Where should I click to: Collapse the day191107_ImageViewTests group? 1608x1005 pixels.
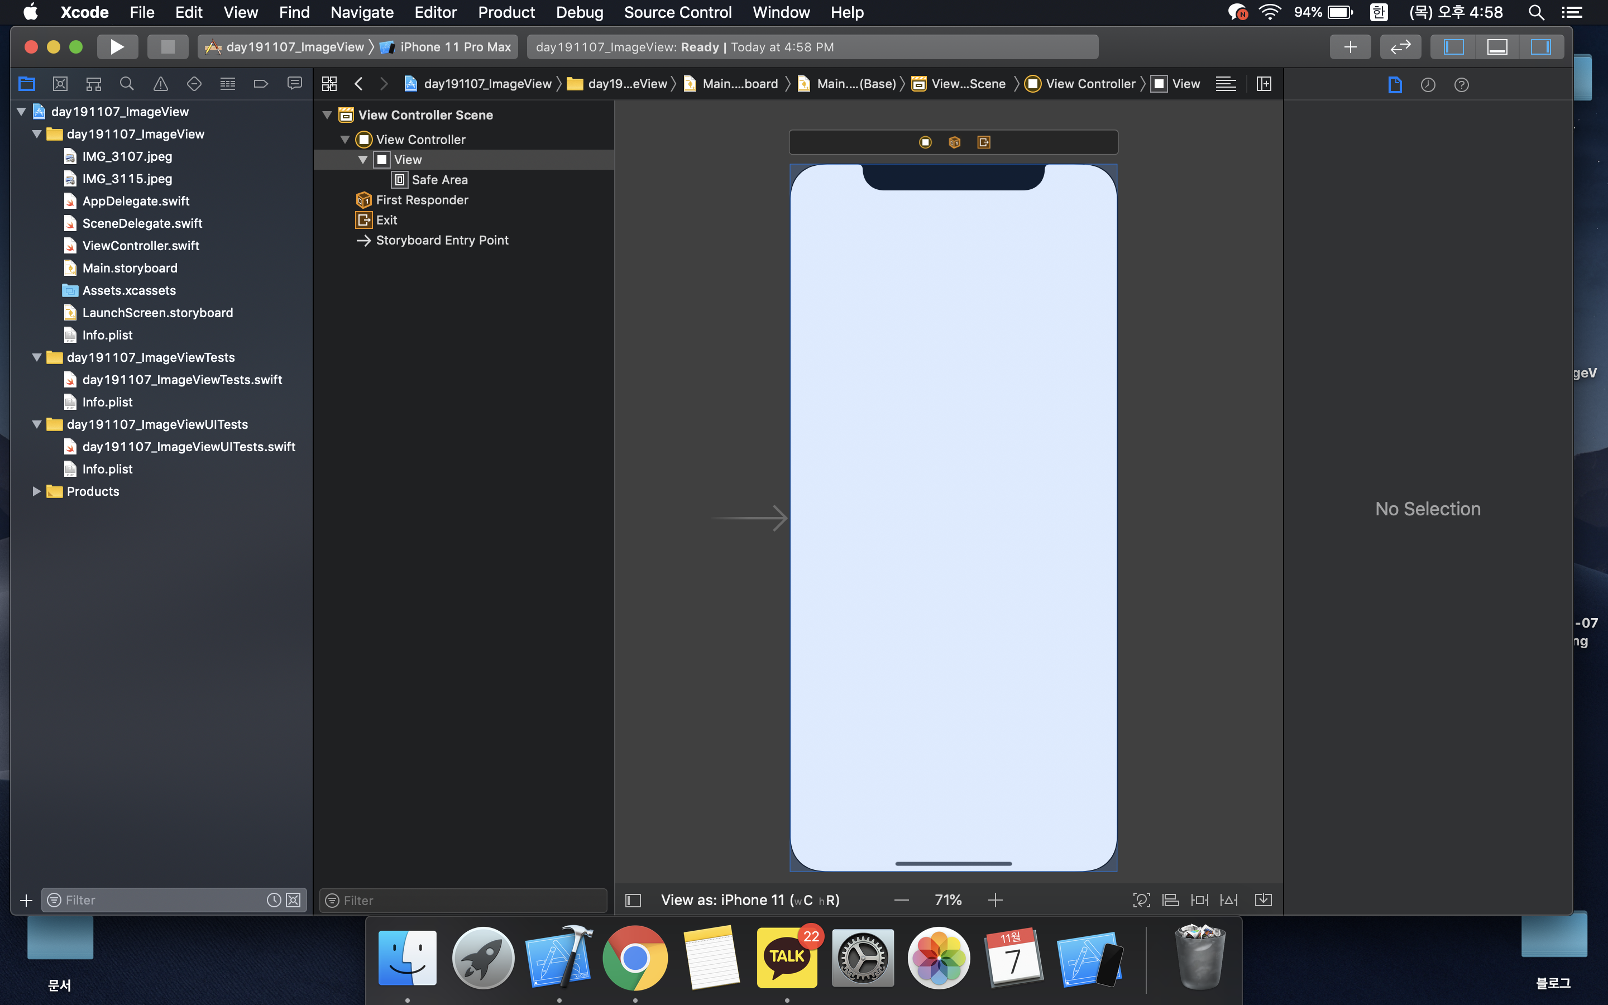[x=36, y=357]
